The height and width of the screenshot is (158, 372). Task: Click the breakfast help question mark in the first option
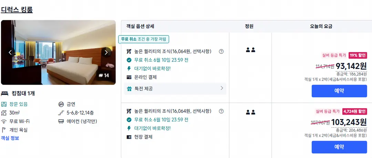tap(221, 51)
